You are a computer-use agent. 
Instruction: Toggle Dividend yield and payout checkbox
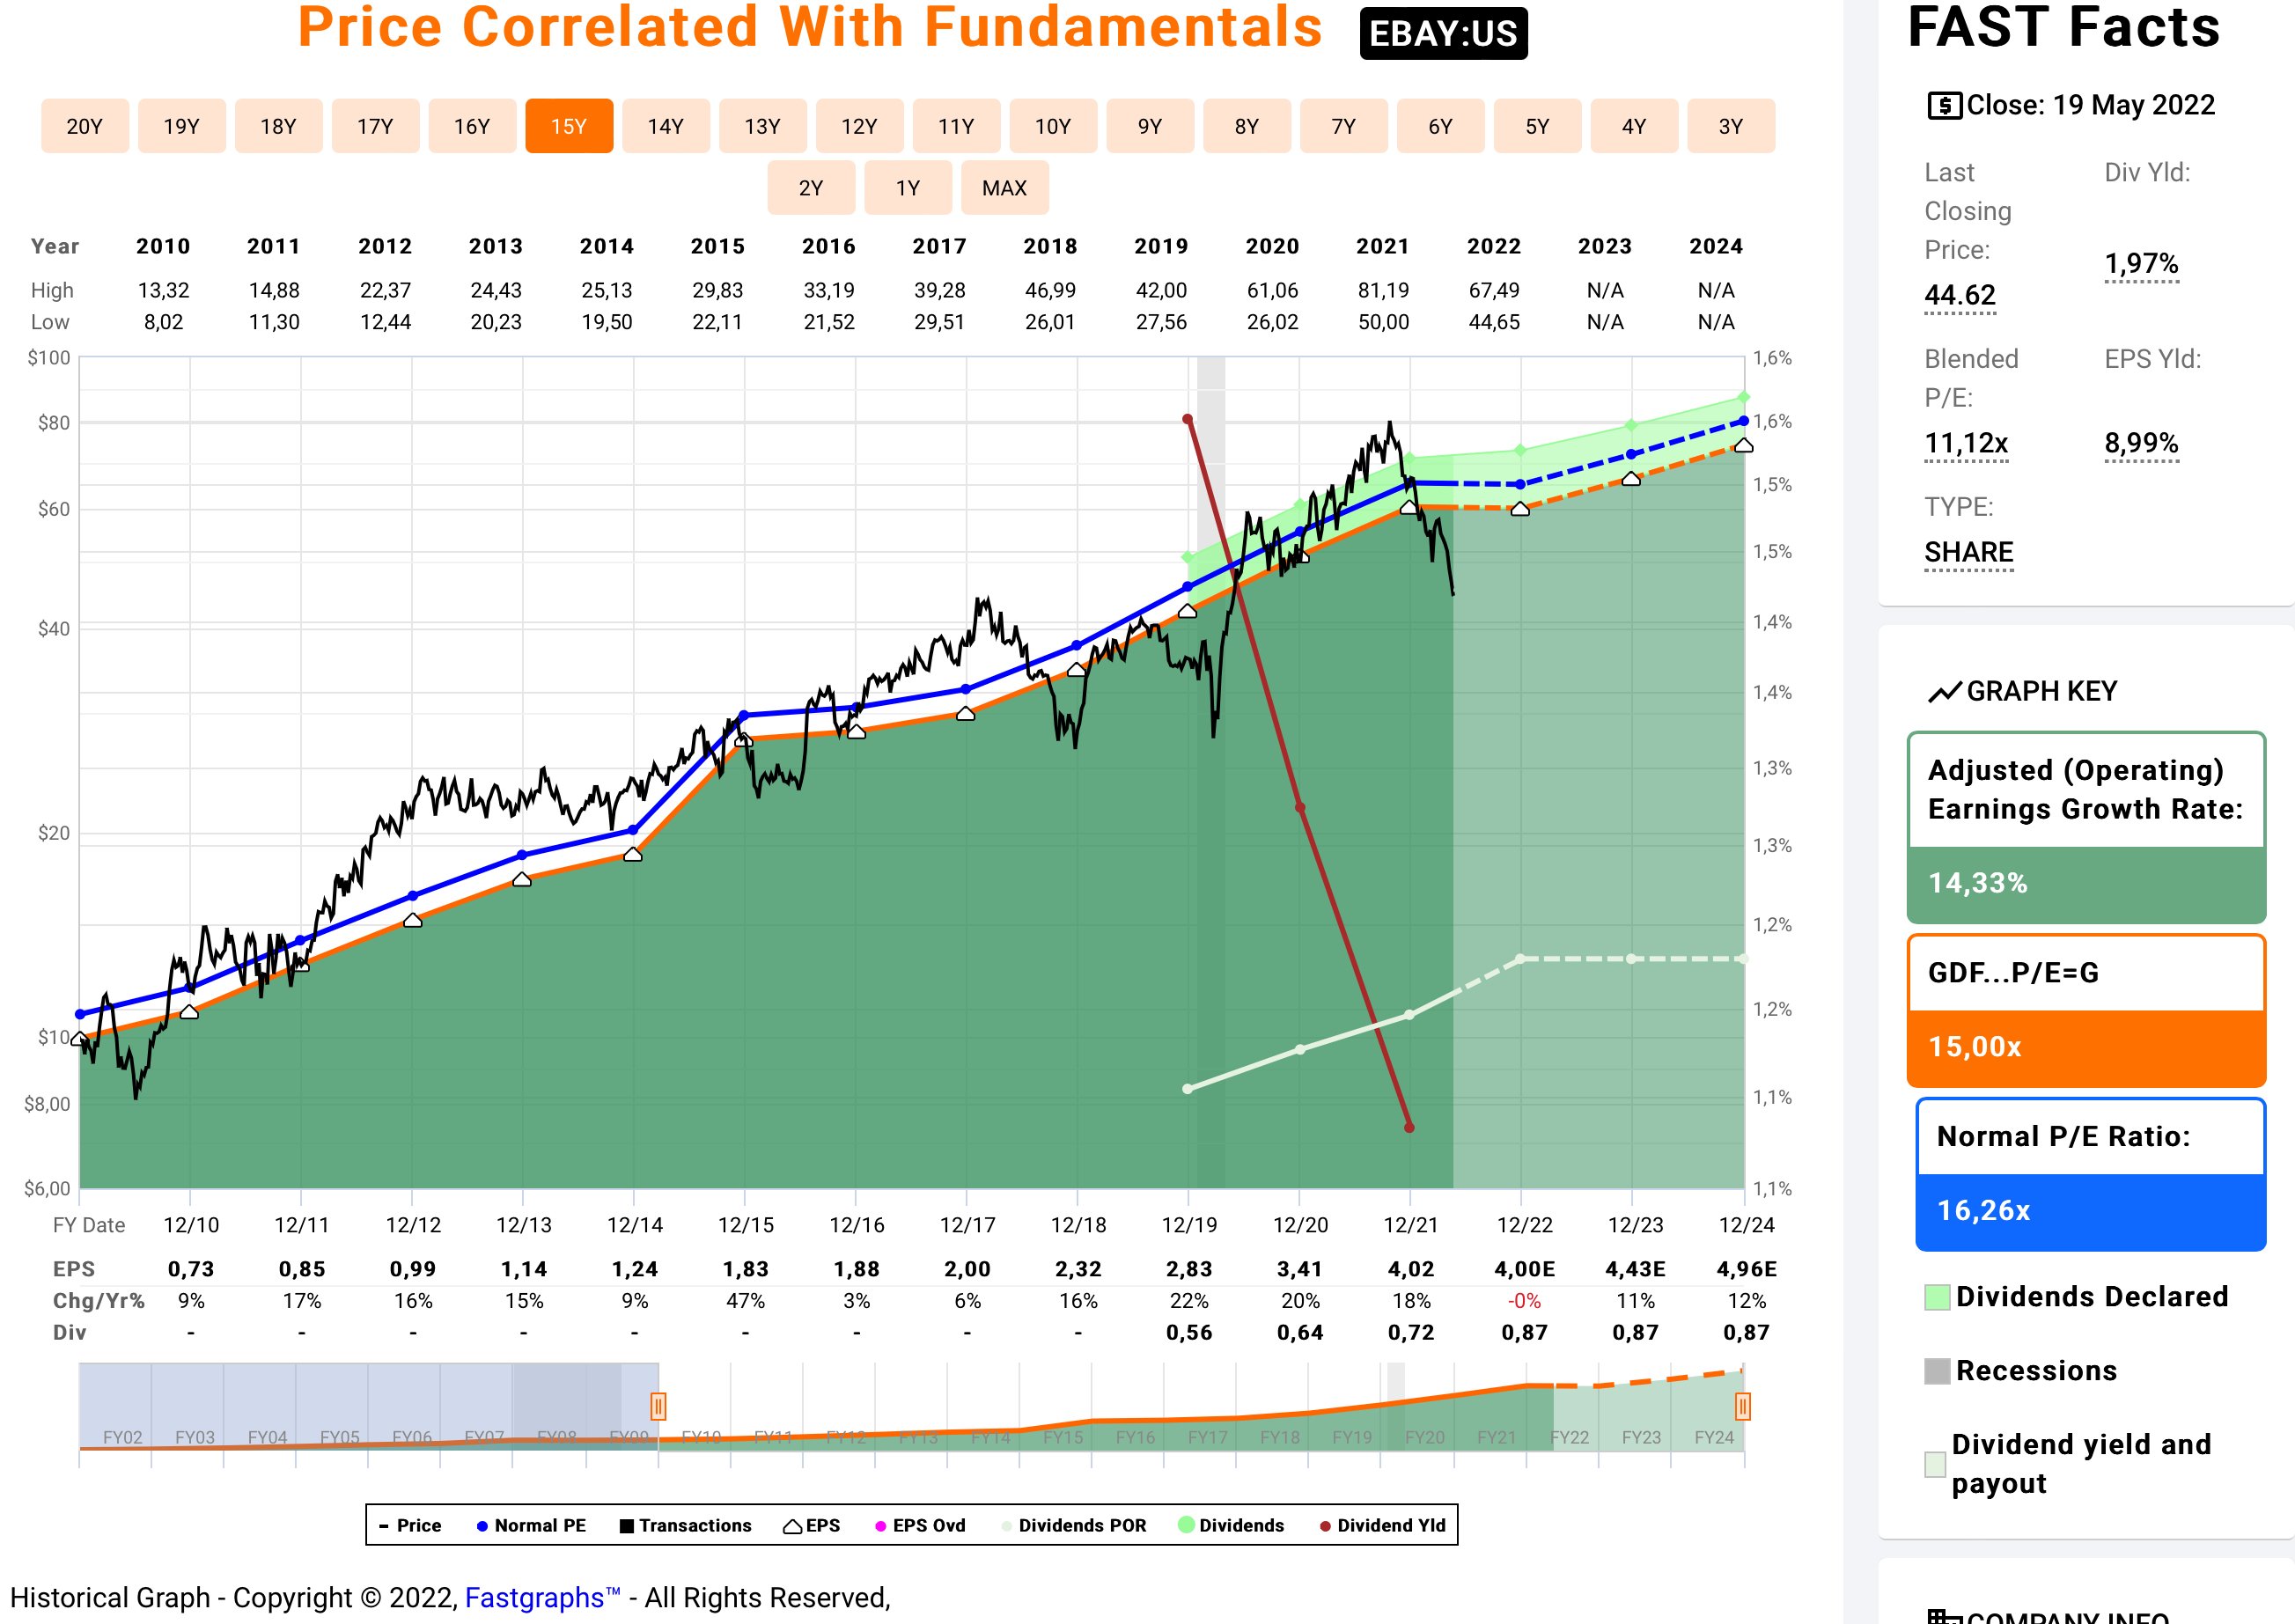point(1935,1464)
